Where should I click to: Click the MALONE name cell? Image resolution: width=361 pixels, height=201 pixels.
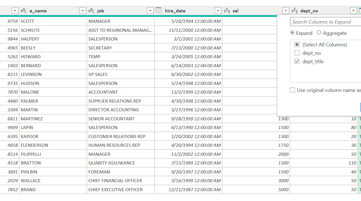53,92
